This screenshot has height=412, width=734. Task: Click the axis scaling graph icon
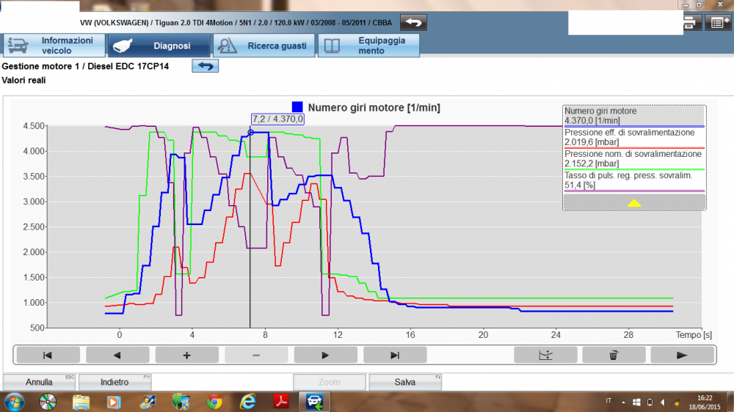coord(544,355)
